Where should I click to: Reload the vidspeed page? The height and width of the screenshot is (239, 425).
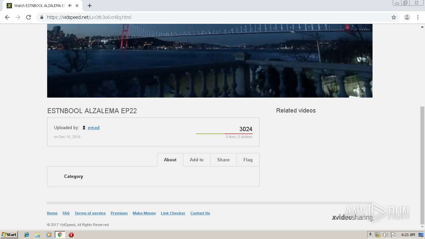click(x=29, y=17)
